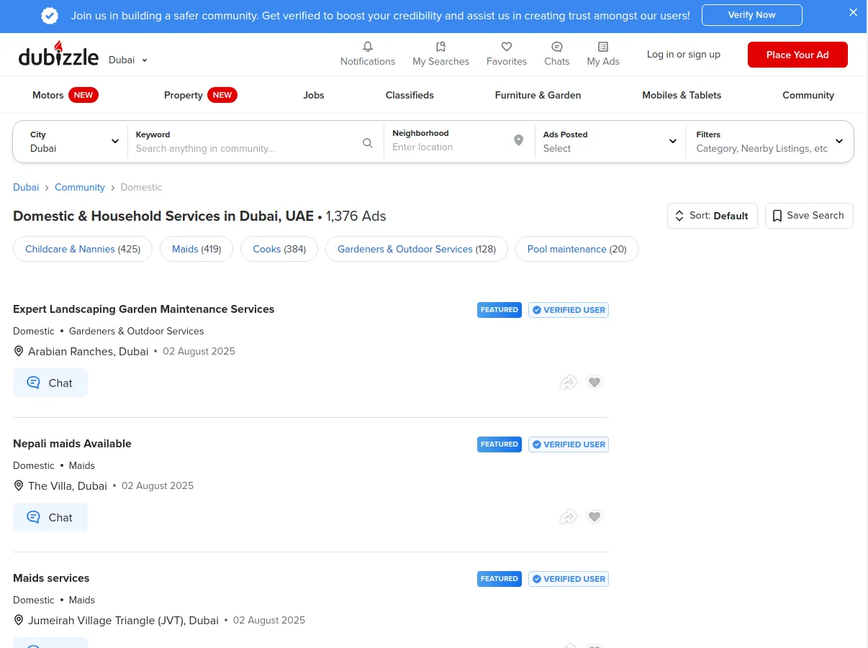The image size is (868, 648).
Task: Open the Mobiles & Tablets category
Action: (682, 95)
